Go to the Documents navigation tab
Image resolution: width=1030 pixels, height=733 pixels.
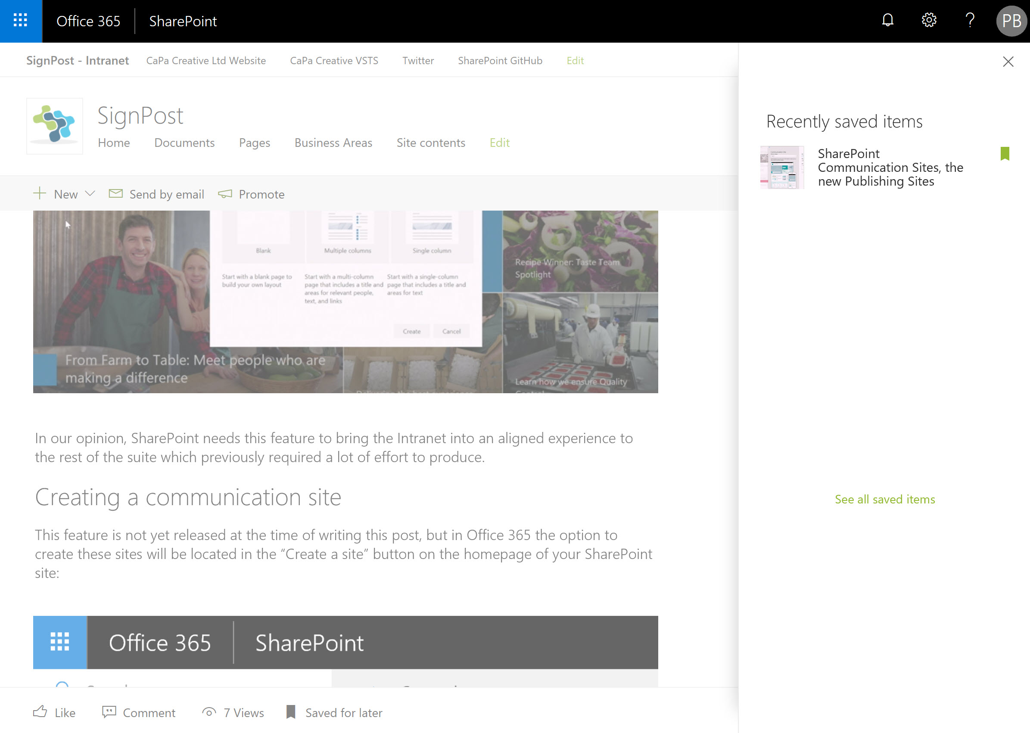tap(184, 143)
